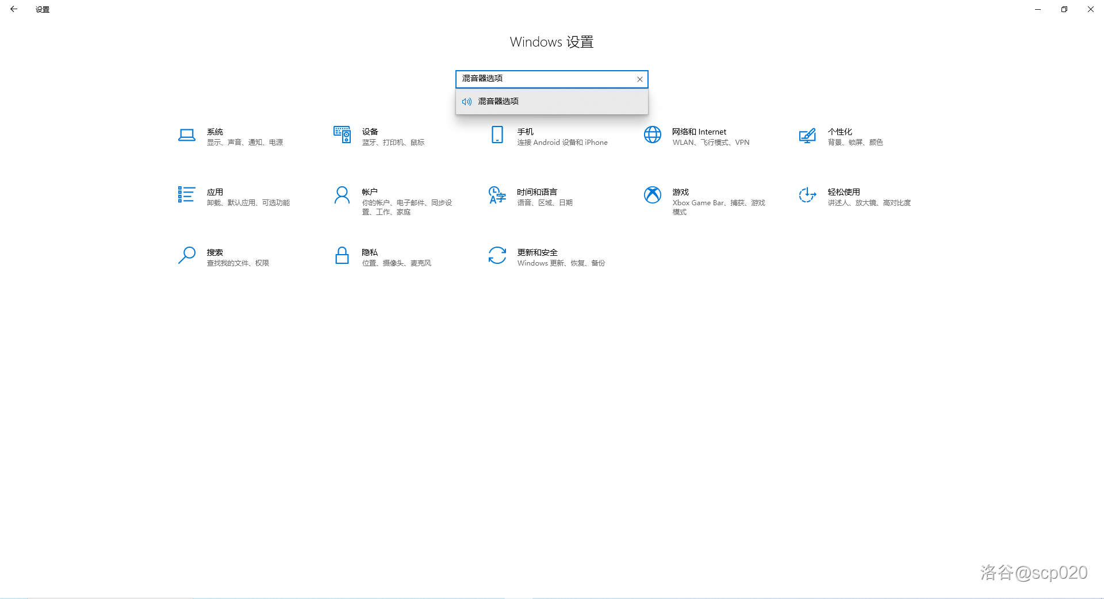Click Windows 更新、恢复、备份 description
Image resolution: width=1104 pixels, height=599 pixels.
point(561,263)
